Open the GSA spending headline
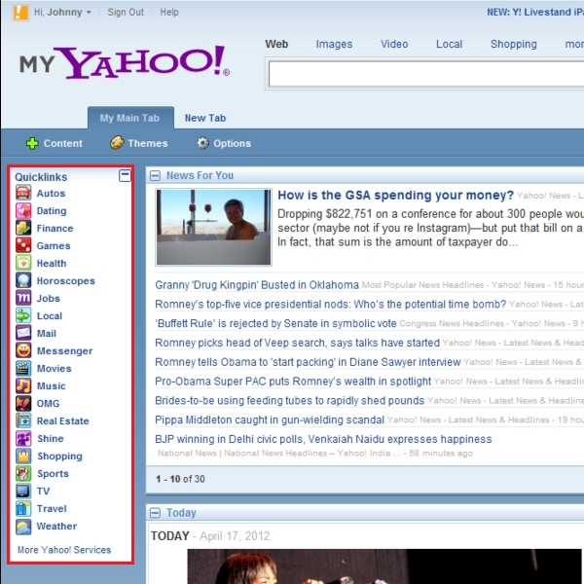584x584 pixels. click(395, 195)
